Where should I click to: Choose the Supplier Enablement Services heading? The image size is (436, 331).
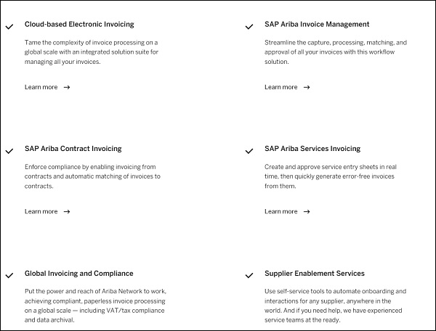pyautogui.click(x=315, y=274)
